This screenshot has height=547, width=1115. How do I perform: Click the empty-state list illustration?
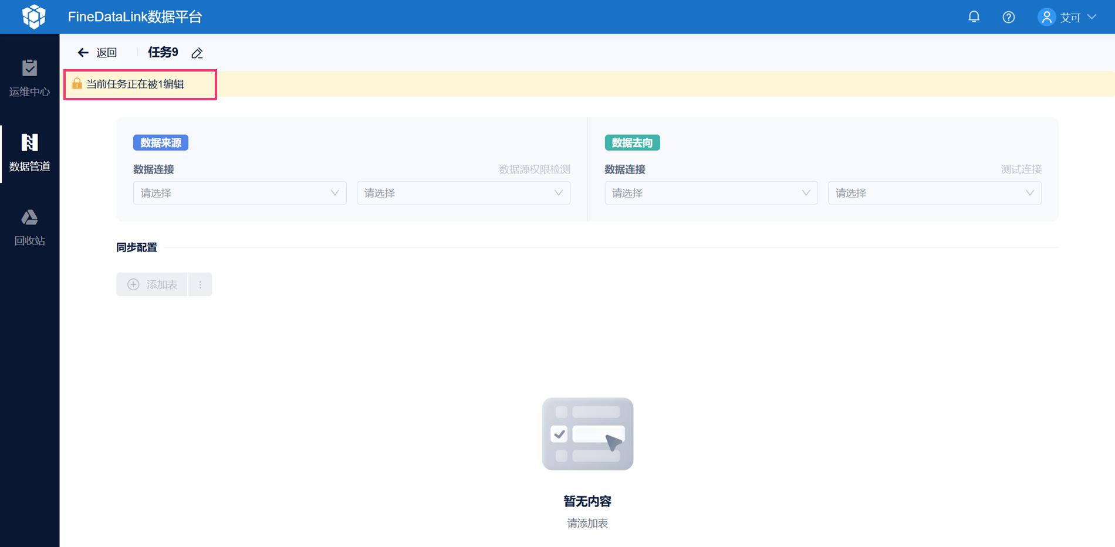[587, 434]
